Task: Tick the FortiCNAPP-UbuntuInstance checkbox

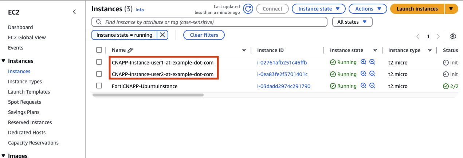Action: [99, 86]
